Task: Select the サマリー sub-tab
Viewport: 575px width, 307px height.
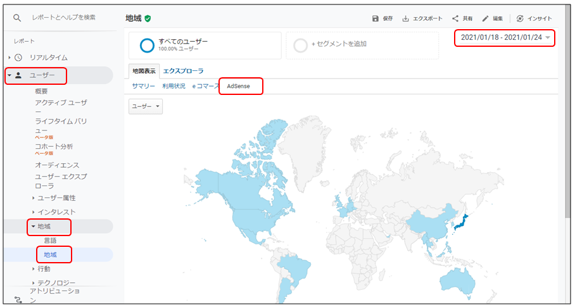Action: pos(144,86)
